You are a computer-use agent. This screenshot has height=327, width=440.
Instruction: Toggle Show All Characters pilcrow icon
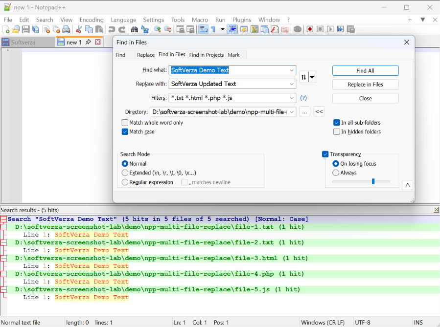coord(213,29)
